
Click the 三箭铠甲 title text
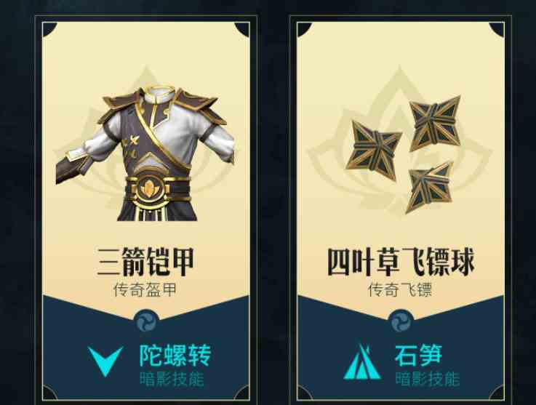click(146, 262)
